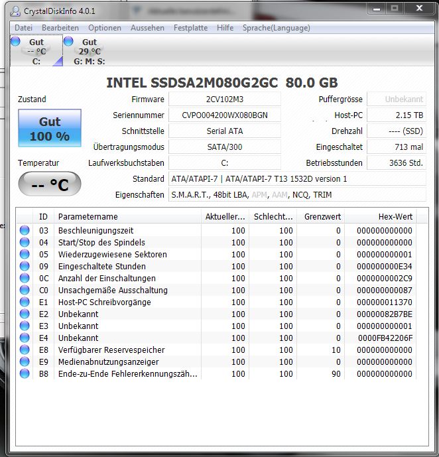Click the Host-PC field 2.15 TB

click(x=397, y=115)
